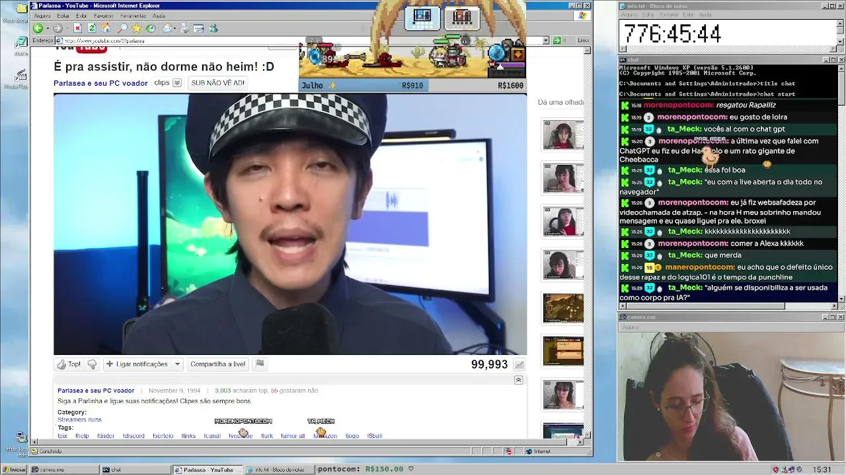Open the first suggested video thumbnail
This screenshot has height=475, width=846.
[x=563, y=135]
